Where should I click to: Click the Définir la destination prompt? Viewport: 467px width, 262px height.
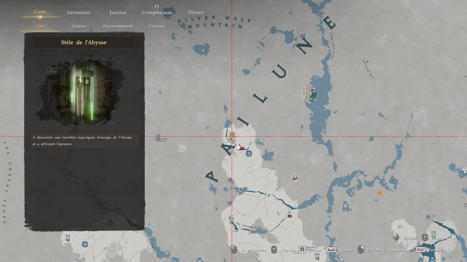(384, 249)
